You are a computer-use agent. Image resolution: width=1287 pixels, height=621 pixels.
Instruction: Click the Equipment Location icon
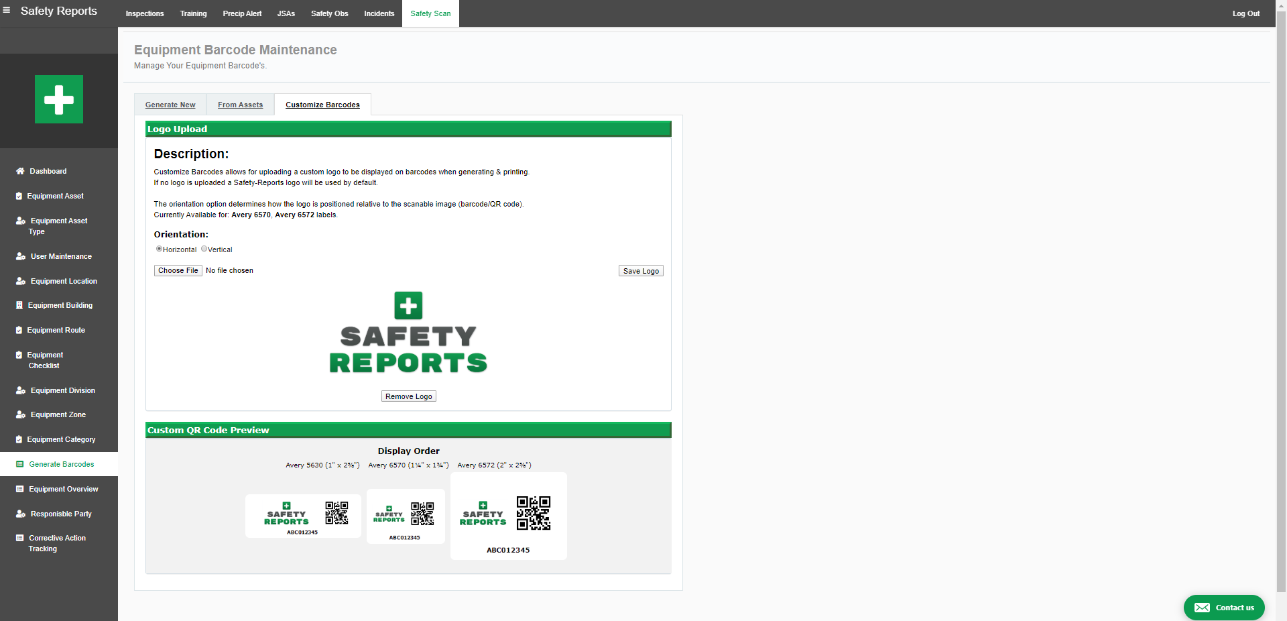(21, 281)
